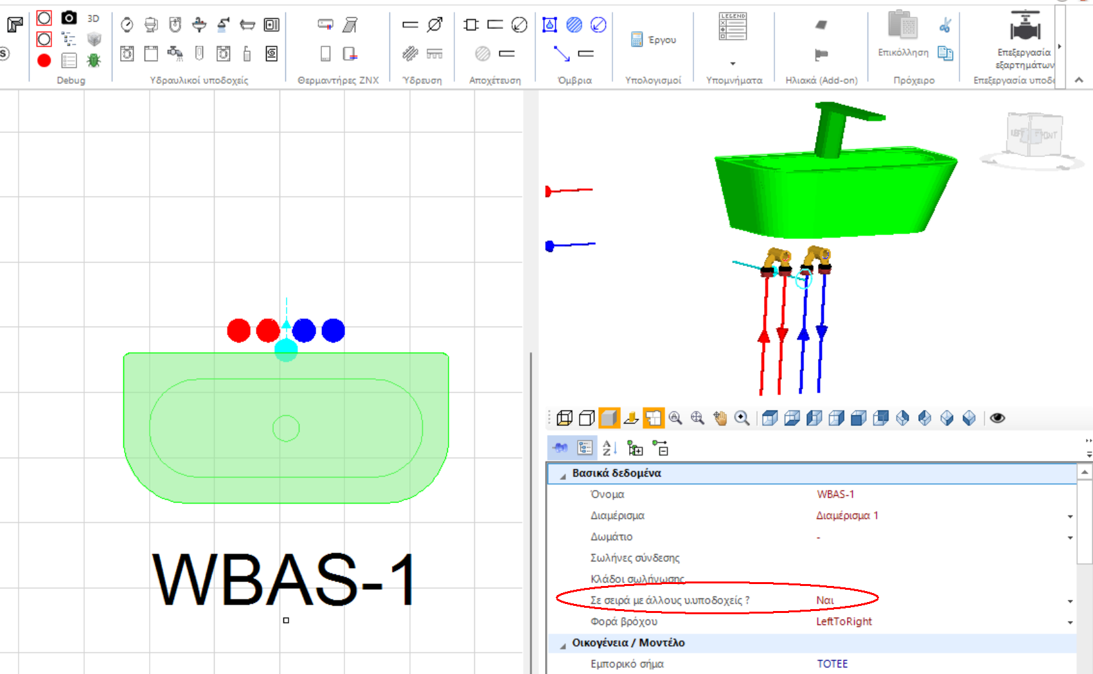
Task: Activate the pan hand tool in 3D view
Action: point(721,418)
